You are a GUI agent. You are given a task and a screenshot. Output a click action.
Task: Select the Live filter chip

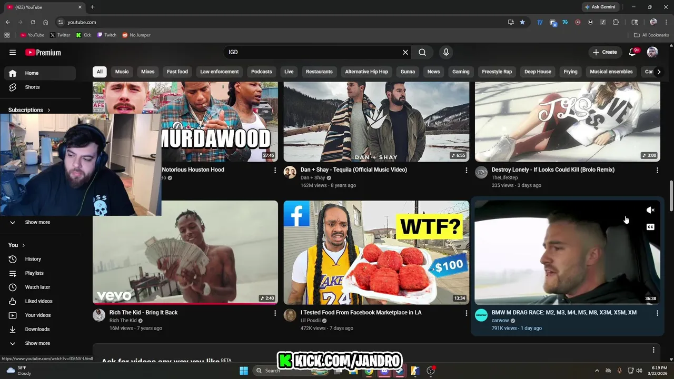pos(289,72)
